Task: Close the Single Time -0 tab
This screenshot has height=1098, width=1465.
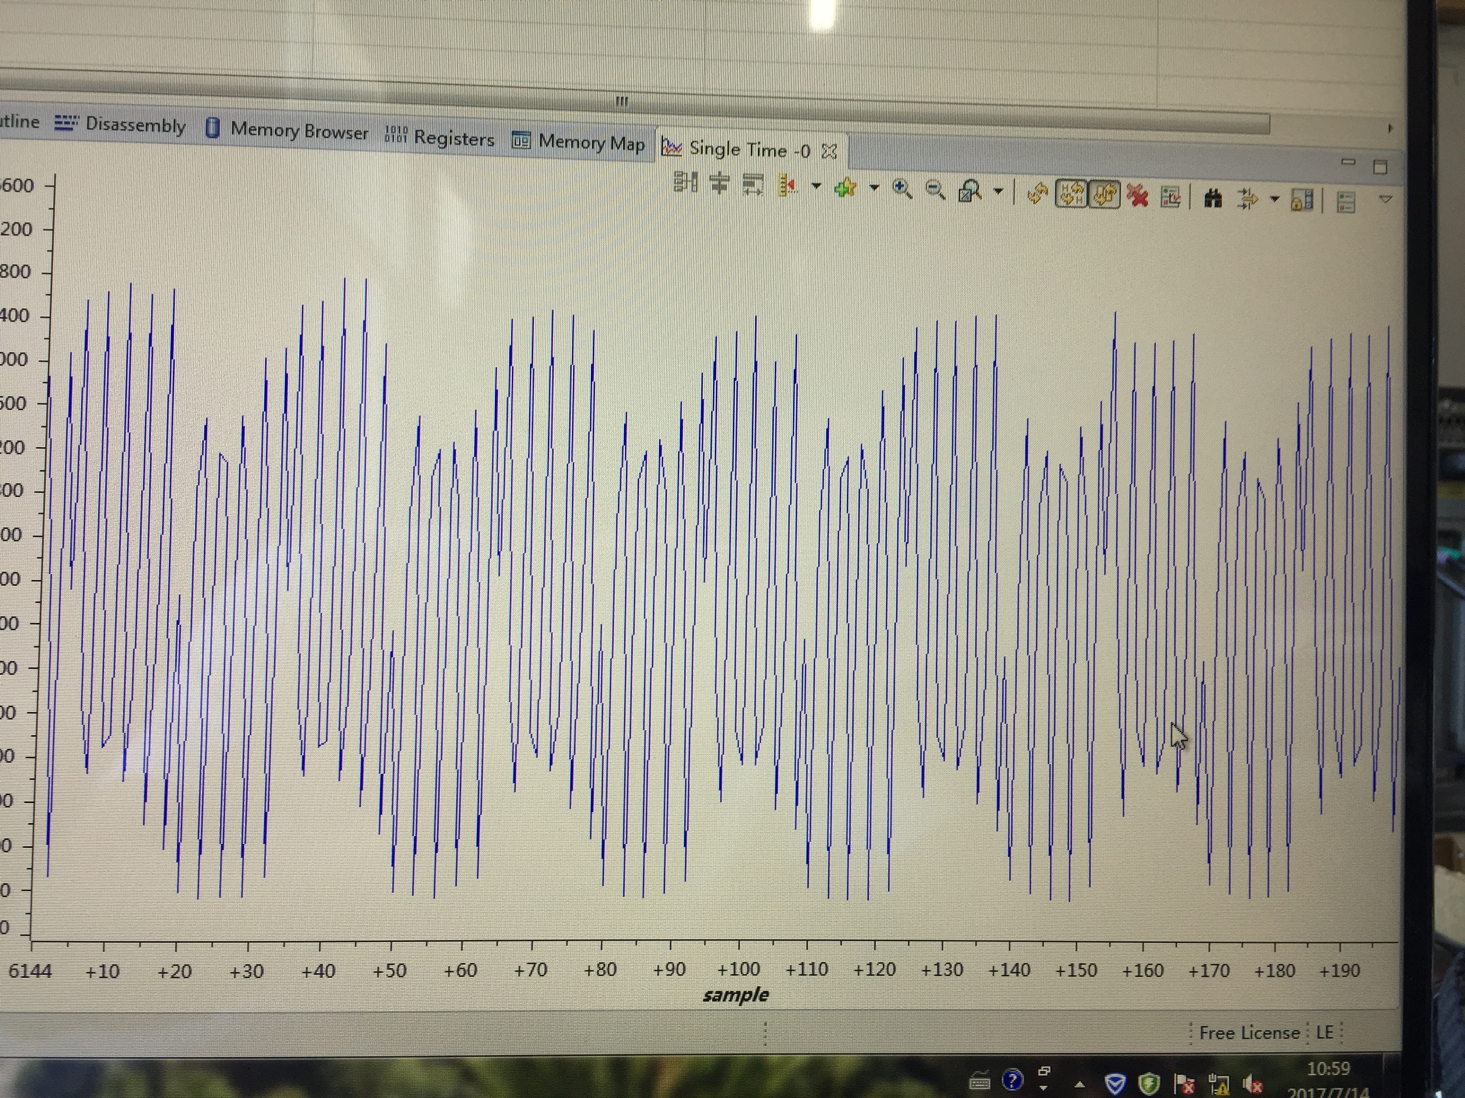Action: click(829, 152)
